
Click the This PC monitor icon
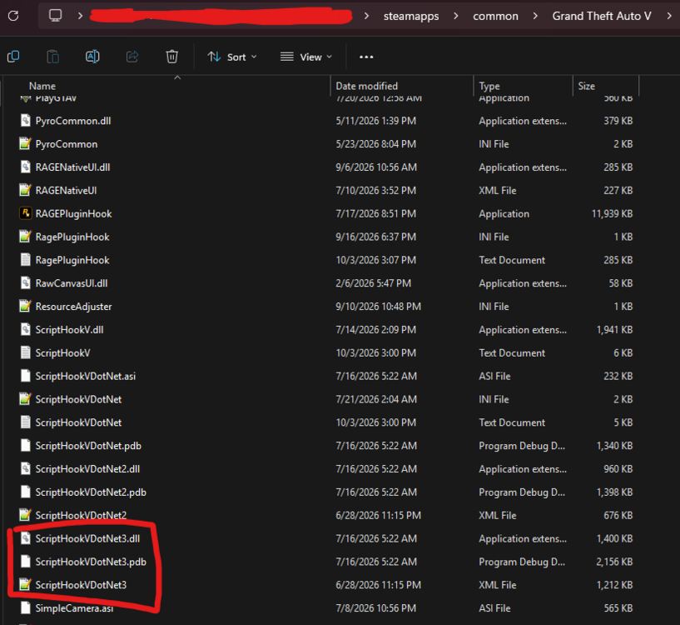pyautogui.click(x=55, y=16)
